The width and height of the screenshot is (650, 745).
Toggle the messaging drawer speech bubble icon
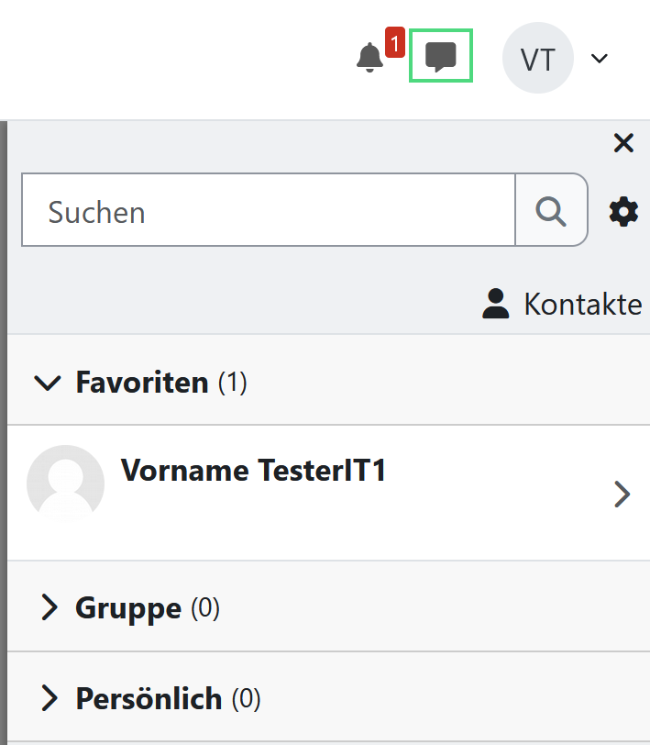tap(440, 57)
